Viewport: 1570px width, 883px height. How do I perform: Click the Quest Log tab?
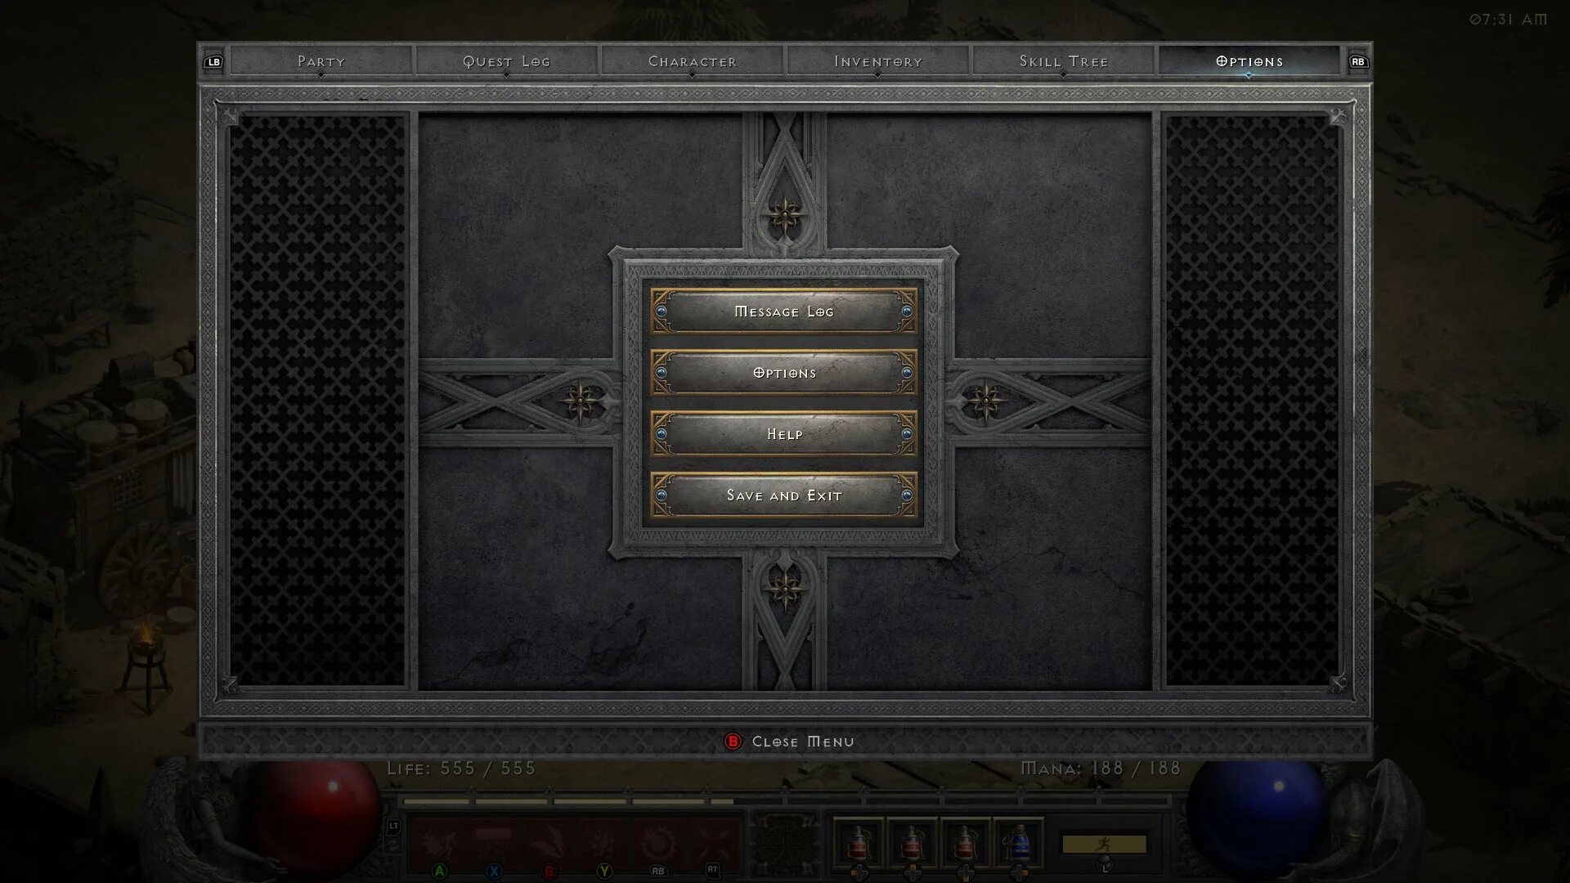505,61
